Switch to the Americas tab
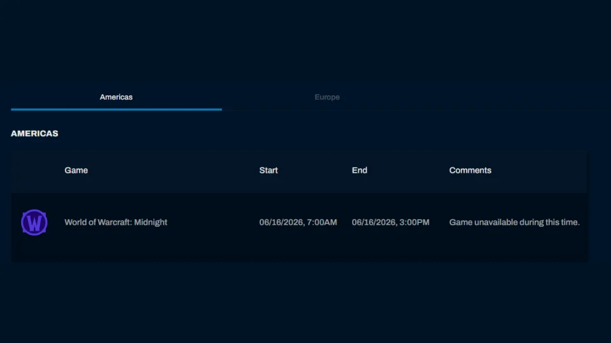The width and height of the screenshot is (611, 343). [x=116, y=97]
